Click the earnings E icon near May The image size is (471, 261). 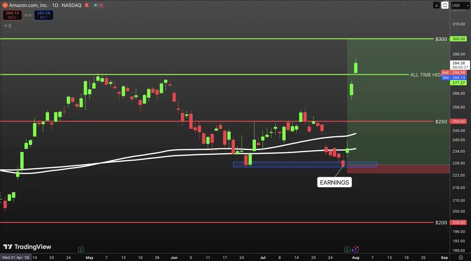point(81,249)
